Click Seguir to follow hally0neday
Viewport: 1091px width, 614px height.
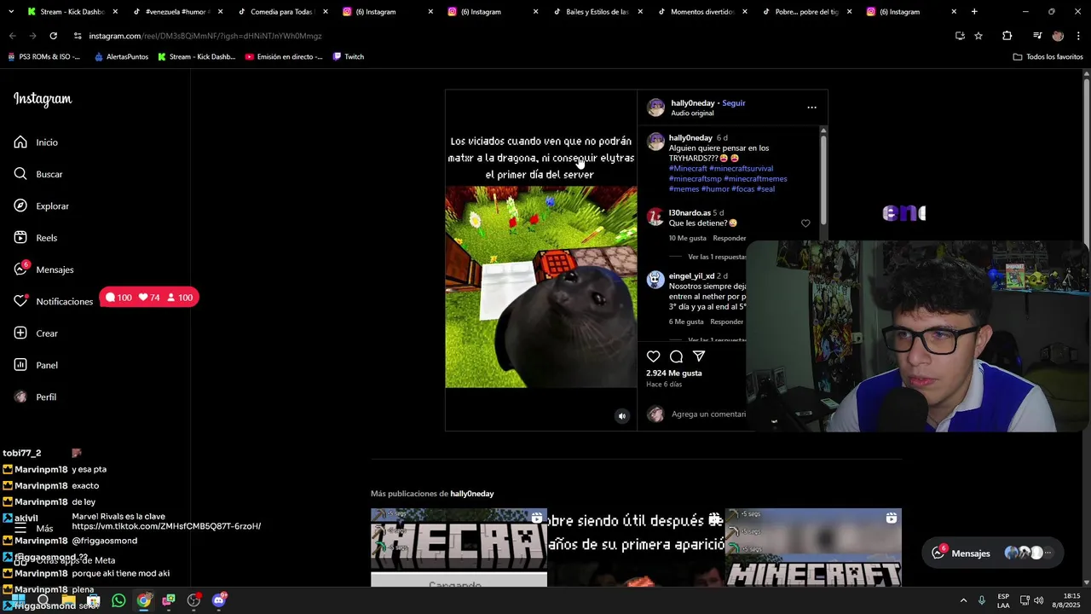[733, 103]
